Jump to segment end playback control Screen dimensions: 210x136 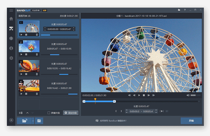(153, 95)
